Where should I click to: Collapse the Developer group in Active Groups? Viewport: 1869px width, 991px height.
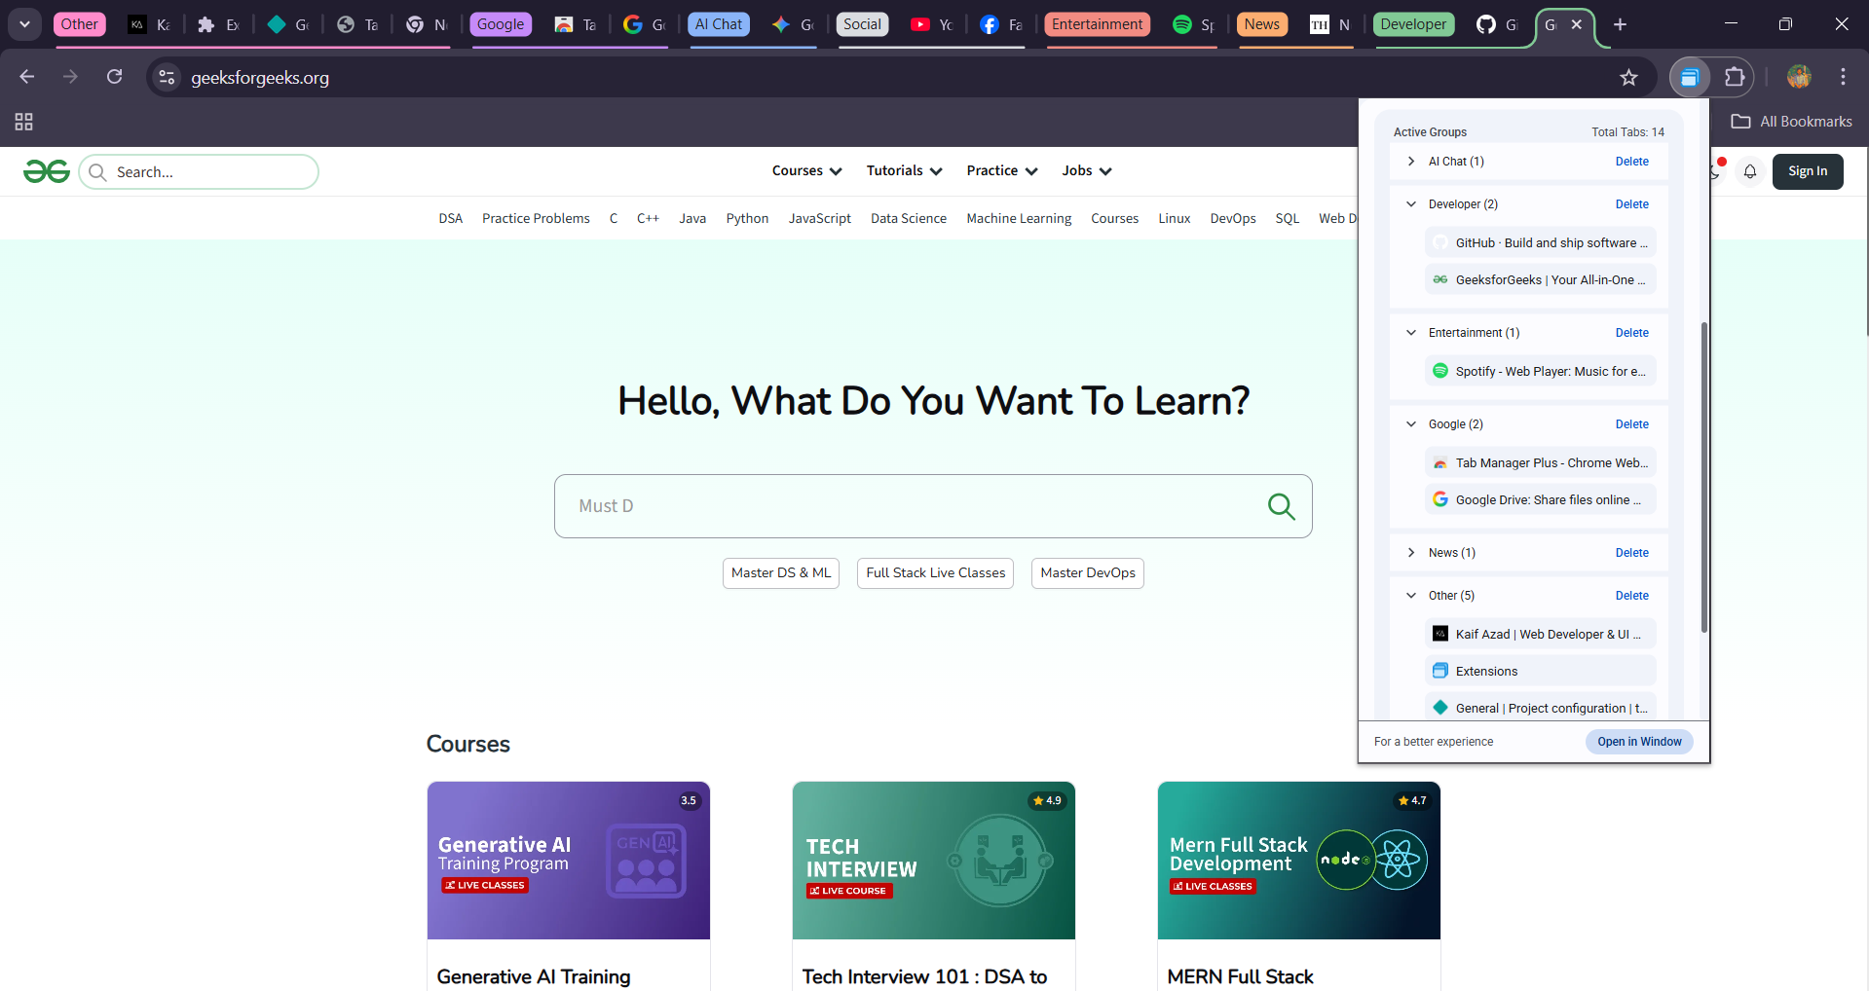(1410, 204)
